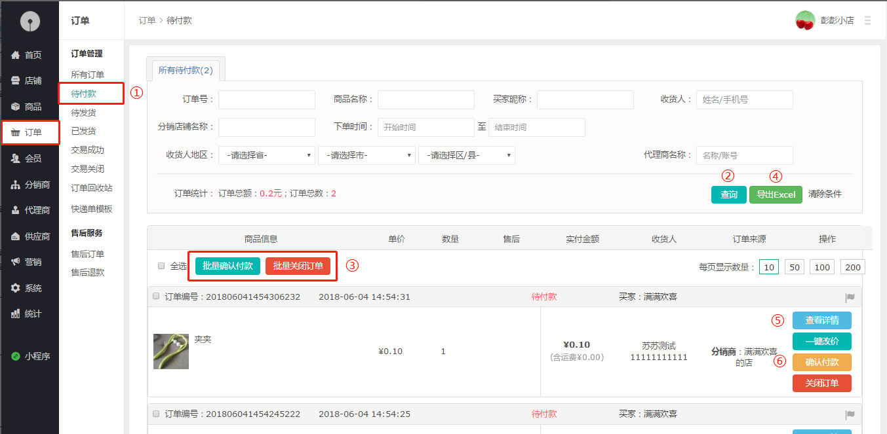Screen dimensions: 887x434
Task: Open the hamburger menu beside 彭彭小店
Action: [x=867, y=20]
